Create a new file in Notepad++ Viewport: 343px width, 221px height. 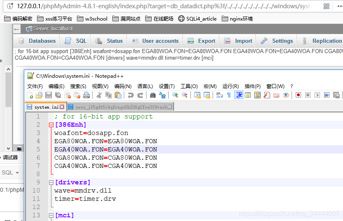coord(30,95)
